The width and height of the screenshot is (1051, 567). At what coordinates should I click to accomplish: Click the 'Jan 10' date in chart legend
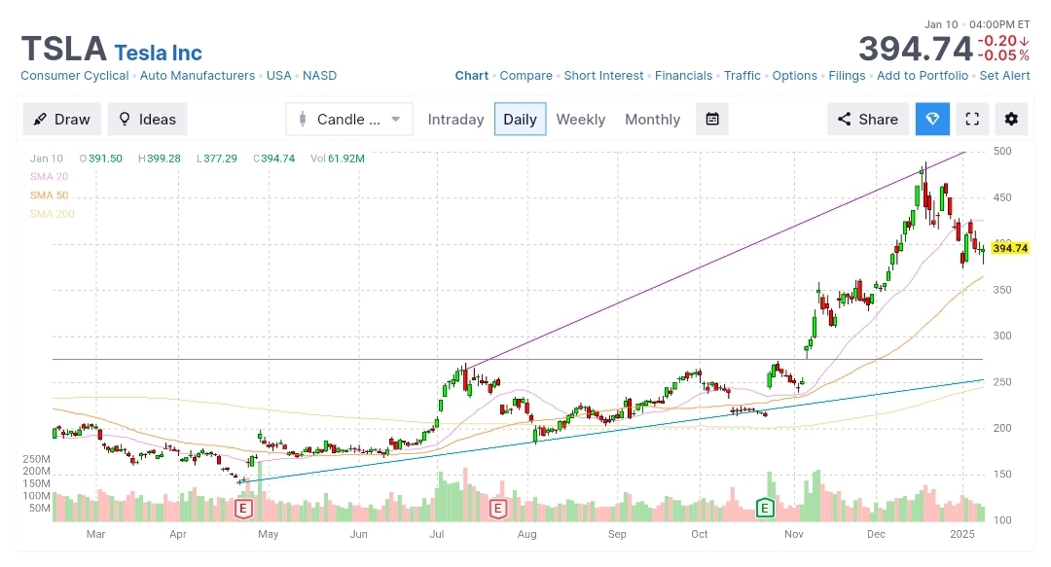(47, 159)
